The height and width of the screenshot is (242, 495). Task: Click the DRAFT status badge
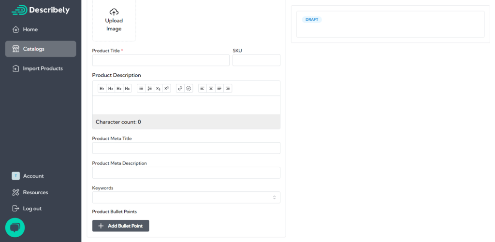(312, 19)
